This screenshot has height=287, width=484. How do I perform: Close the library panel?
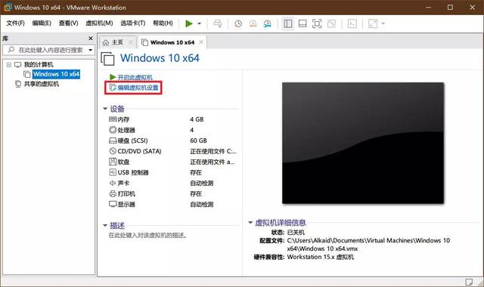pos(91,39)
